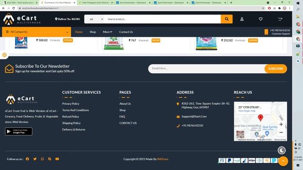Screen dimensions: 303x170
Task: Open the Shop footer link
Action: click(122, 110)
